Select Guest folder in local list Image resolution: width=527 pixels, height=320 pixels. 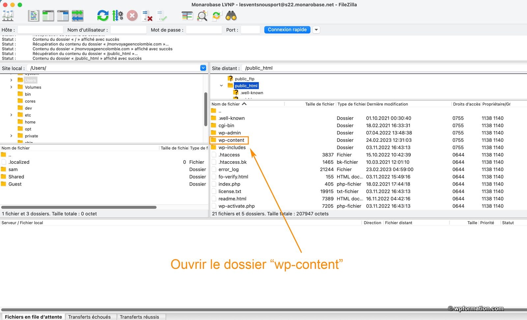coord(15,184)
